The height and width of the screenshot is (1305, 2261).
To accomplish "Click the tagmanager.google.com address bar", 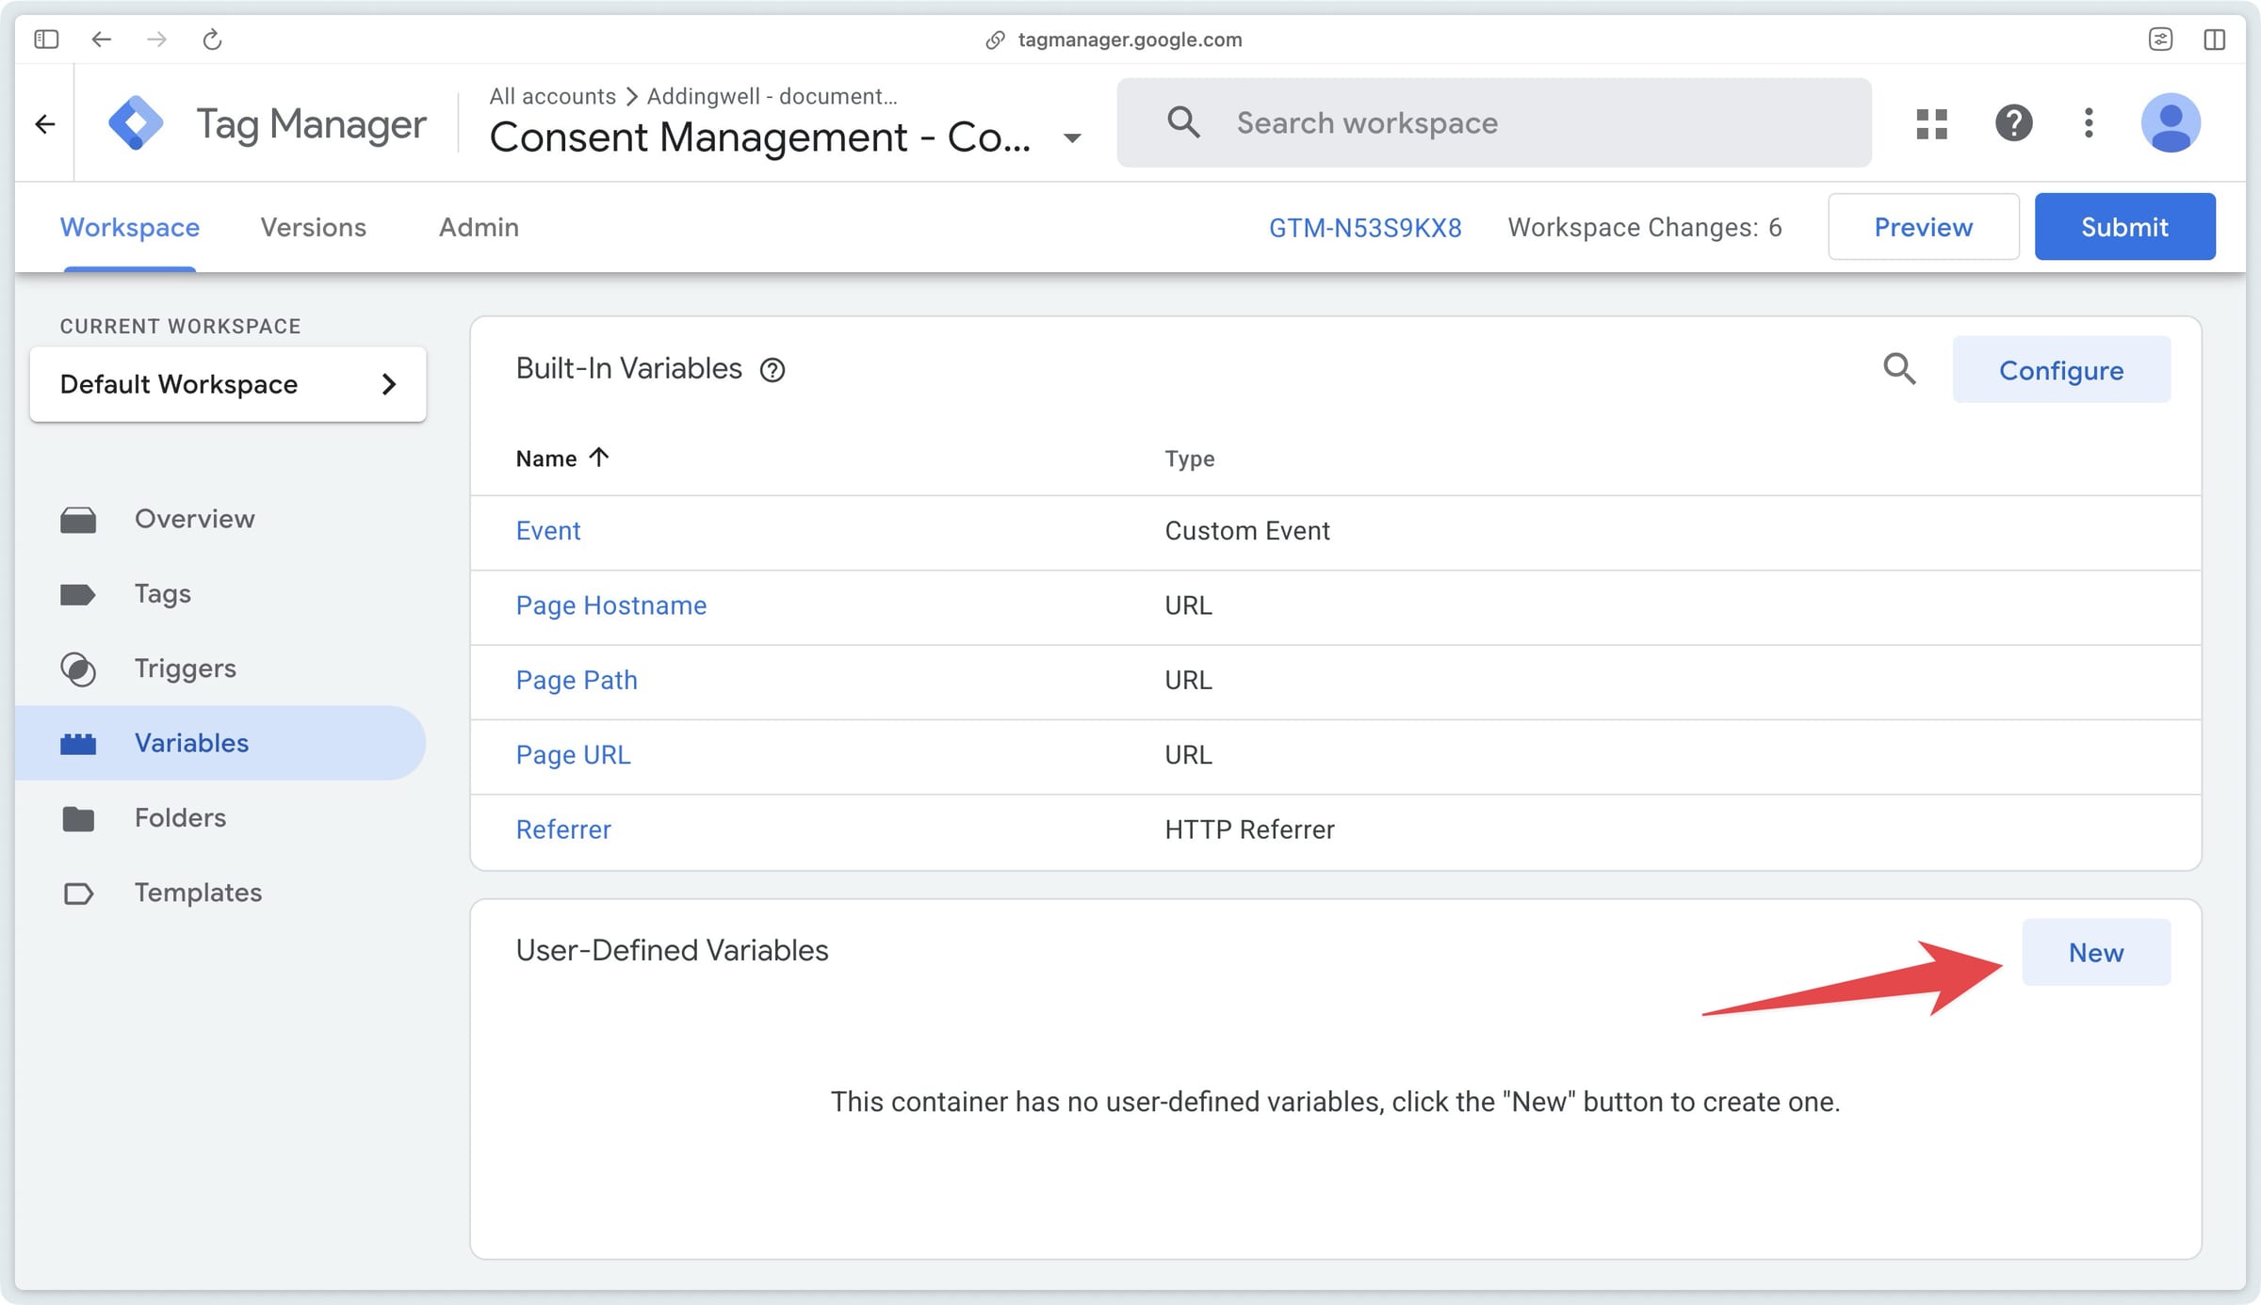I will point(1130,40).
